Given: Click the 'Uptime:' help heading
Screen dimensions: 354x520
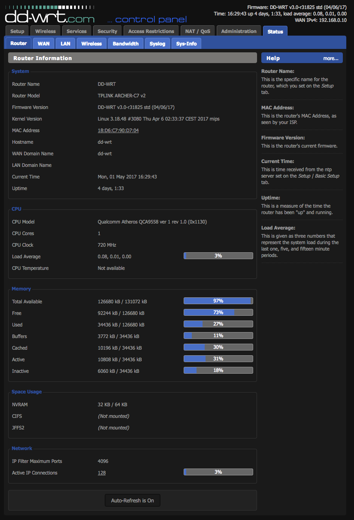Looking at the screenshot, I should click(271, 198).
